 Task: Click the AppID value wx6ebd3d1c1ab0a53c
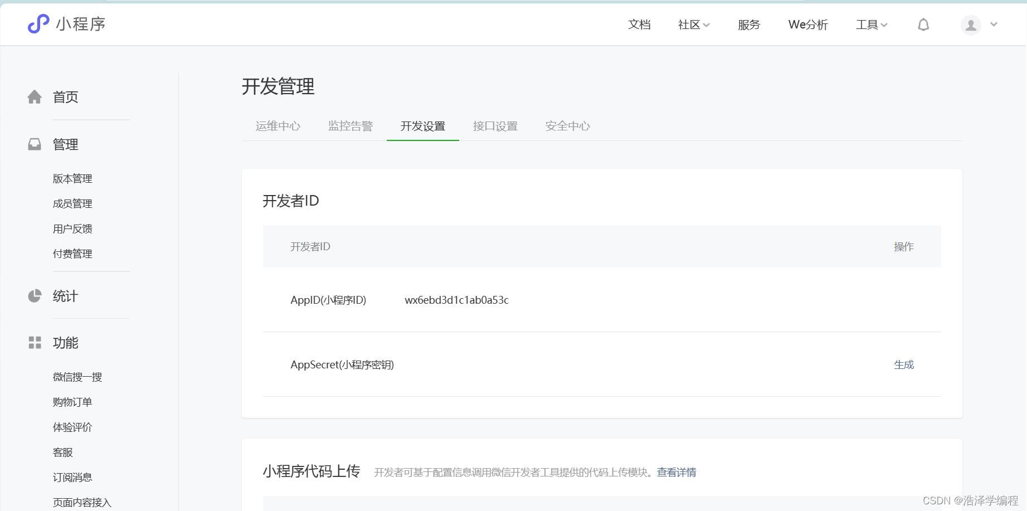[x=456, y=300]
